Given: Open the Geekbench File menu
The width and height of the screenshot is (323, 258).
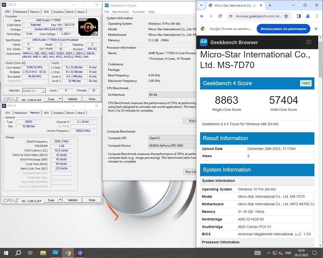Looking at the screenshot, I should (x=107, y=12).
